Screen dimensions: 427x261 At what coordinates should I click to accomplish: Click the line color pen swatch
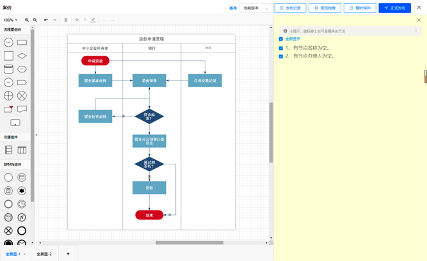coord(93,20)
